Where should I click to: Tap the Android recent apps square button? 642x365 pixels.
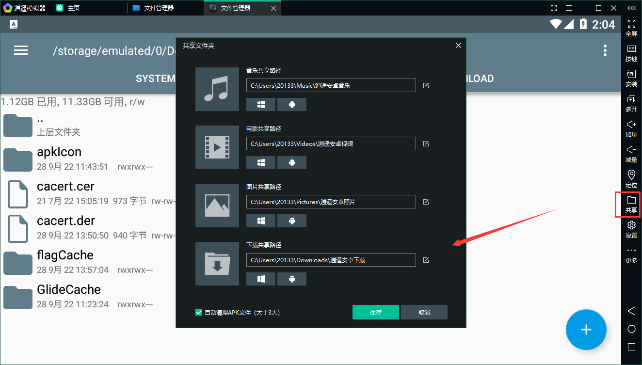click(x=631, y=347)
